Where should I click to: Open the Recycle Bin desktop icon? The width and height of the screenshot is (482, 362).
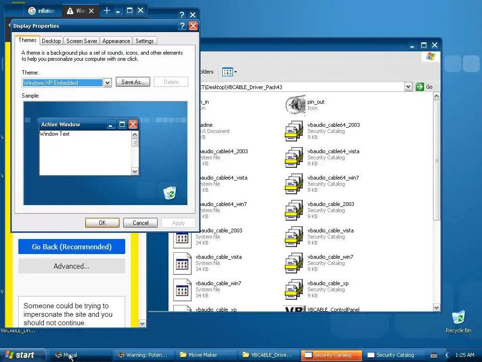point(458,319)
